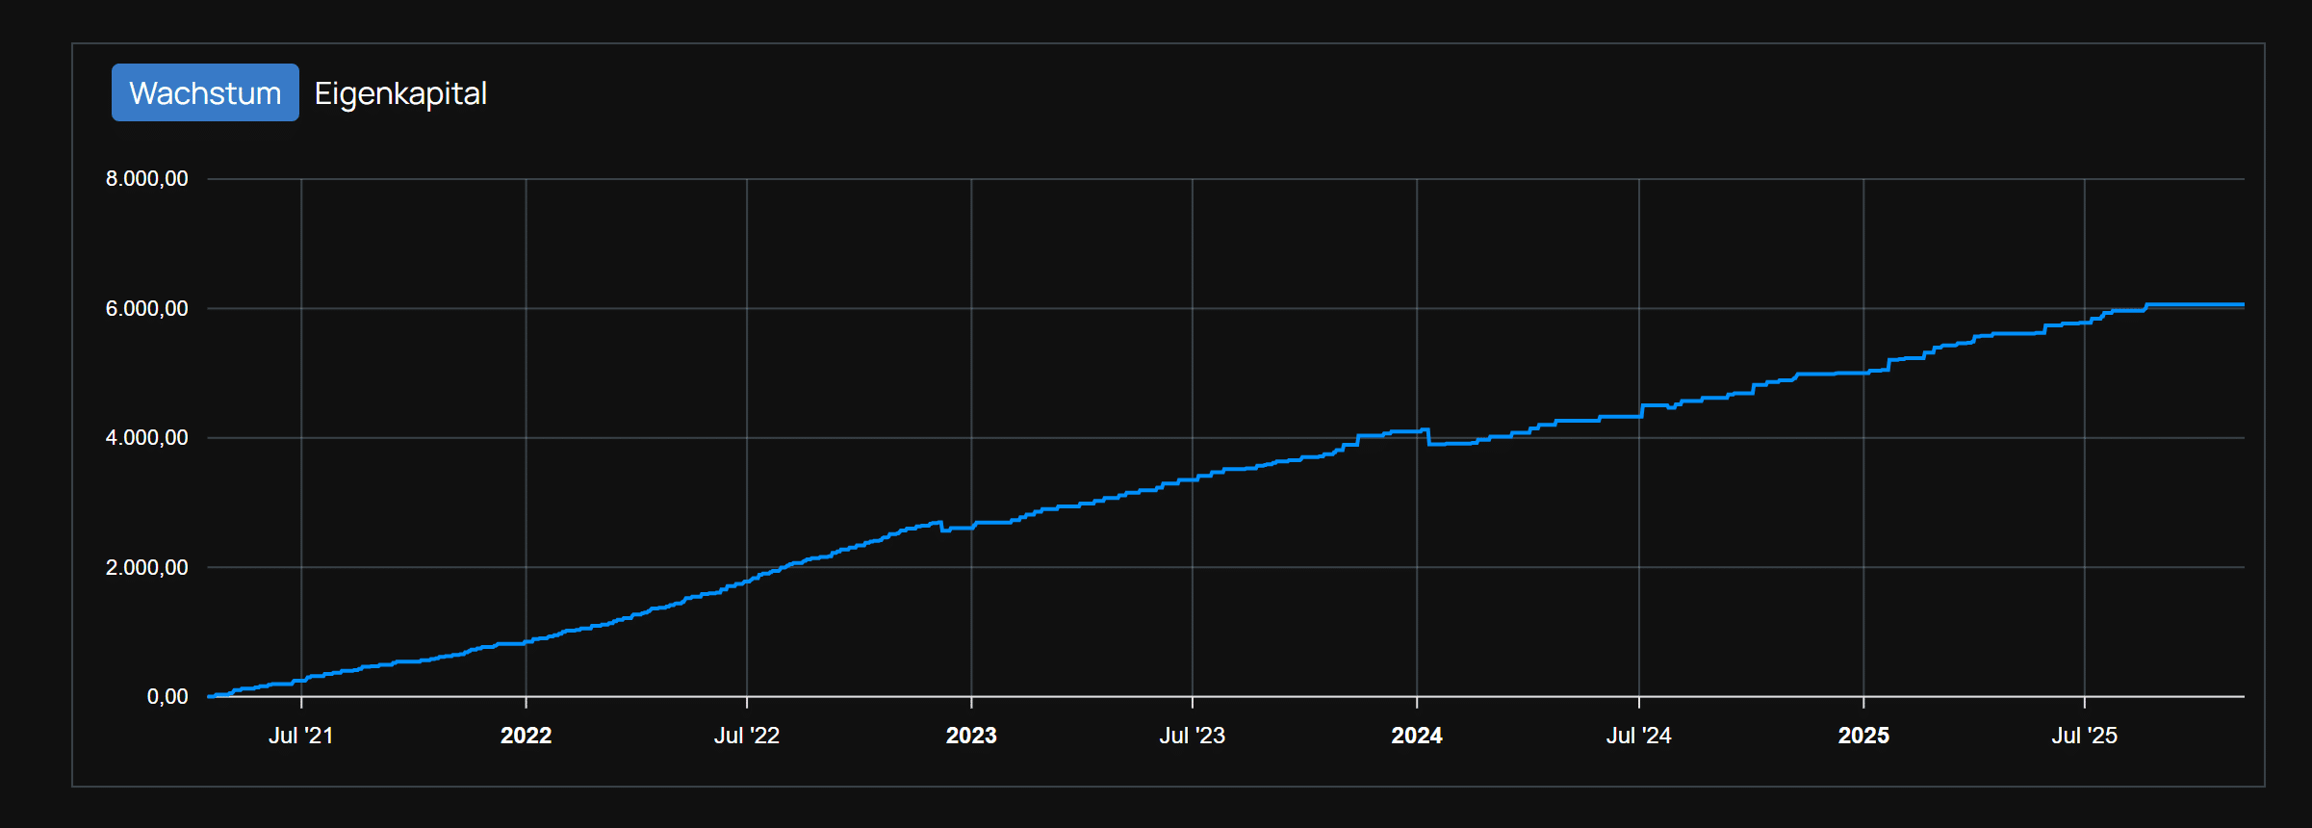
Task: Select the Wachstum tab
Action: (205, 93)
